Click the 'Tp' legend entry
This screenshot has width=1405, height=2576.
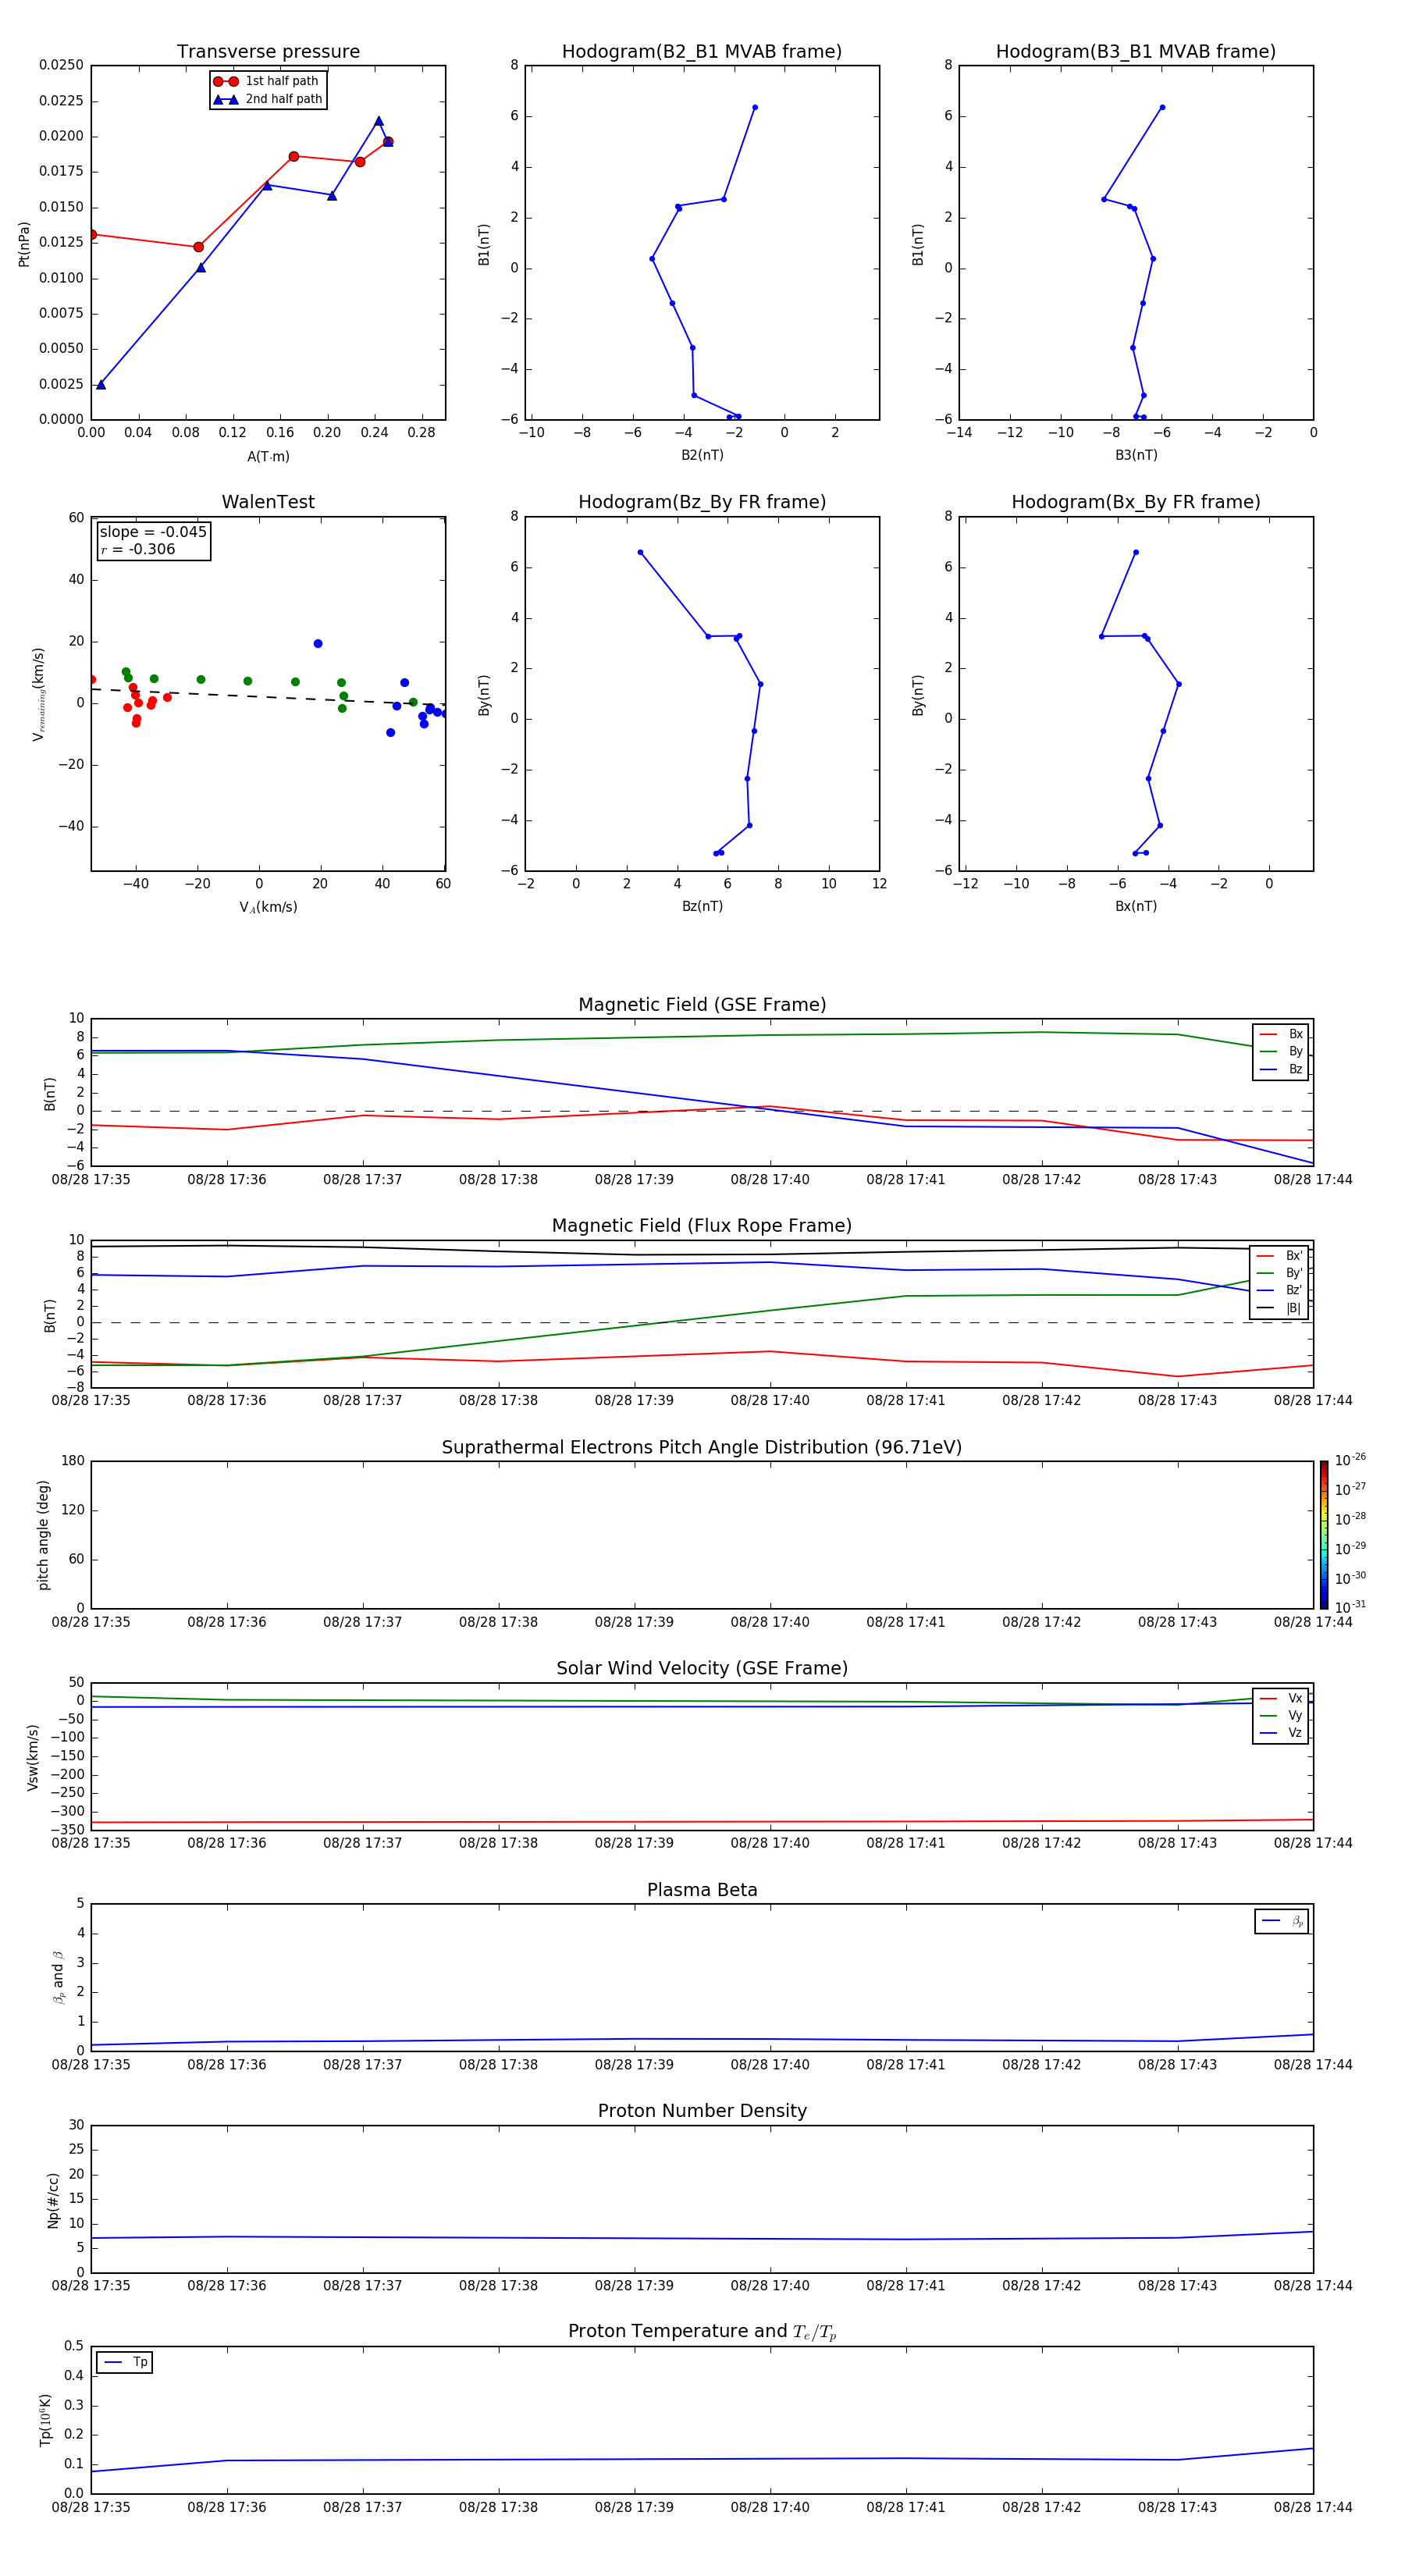click(125, 2362)
